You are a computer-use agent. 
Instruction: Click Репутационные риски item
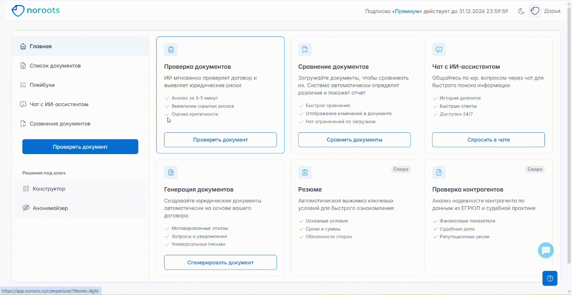pos(464,237)
